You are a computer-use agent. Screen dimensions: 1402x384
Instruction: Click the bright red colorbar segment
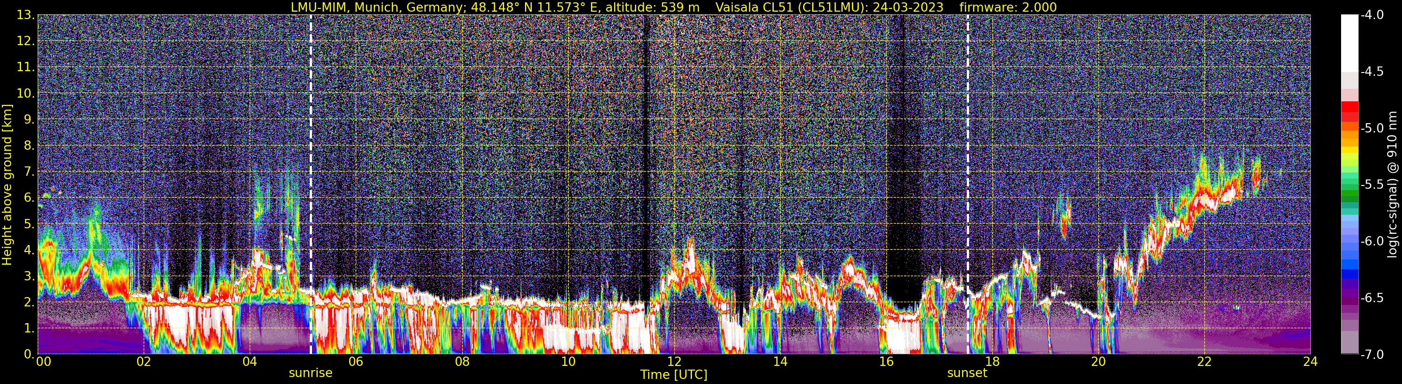pos(1350,106)
